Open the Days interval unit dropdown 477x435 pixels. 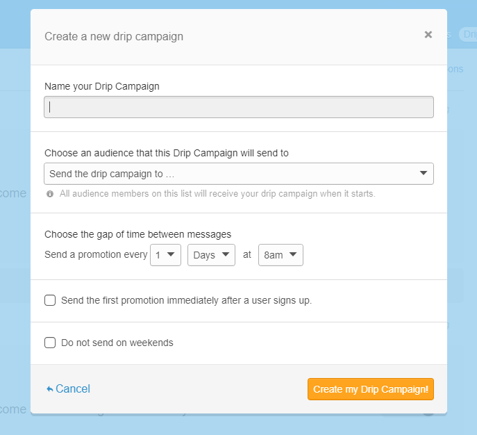(x=211, y=255)
